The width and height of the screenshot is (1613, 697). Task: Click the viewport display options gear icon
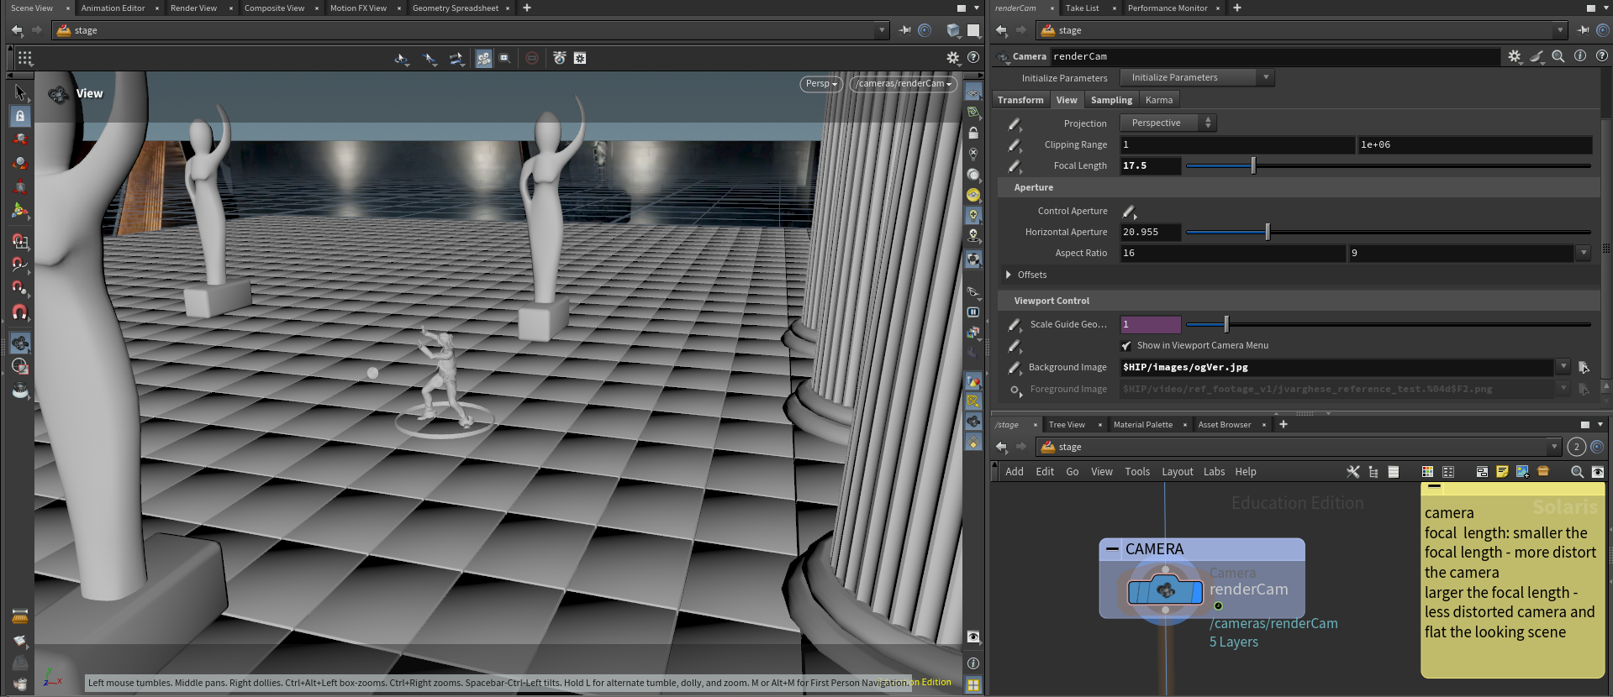(952, 58)
